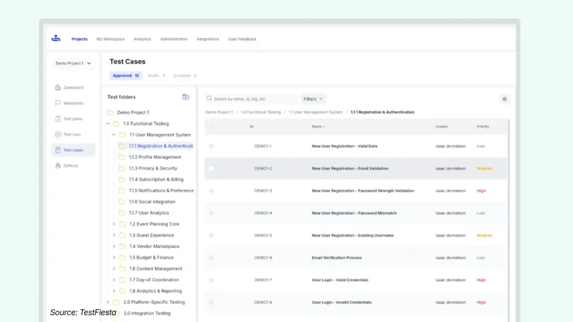Screen dimensions: 573x322
Task: Open User Login - Valid Credentials test case
Action: [x=340, y=280]
